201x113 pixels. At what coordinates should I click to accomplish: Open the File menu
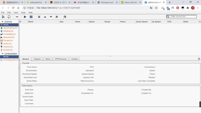[x=3, y=13]
